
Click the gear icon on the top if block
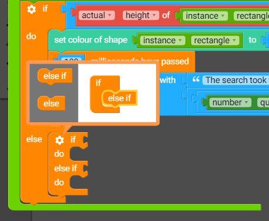32,9
